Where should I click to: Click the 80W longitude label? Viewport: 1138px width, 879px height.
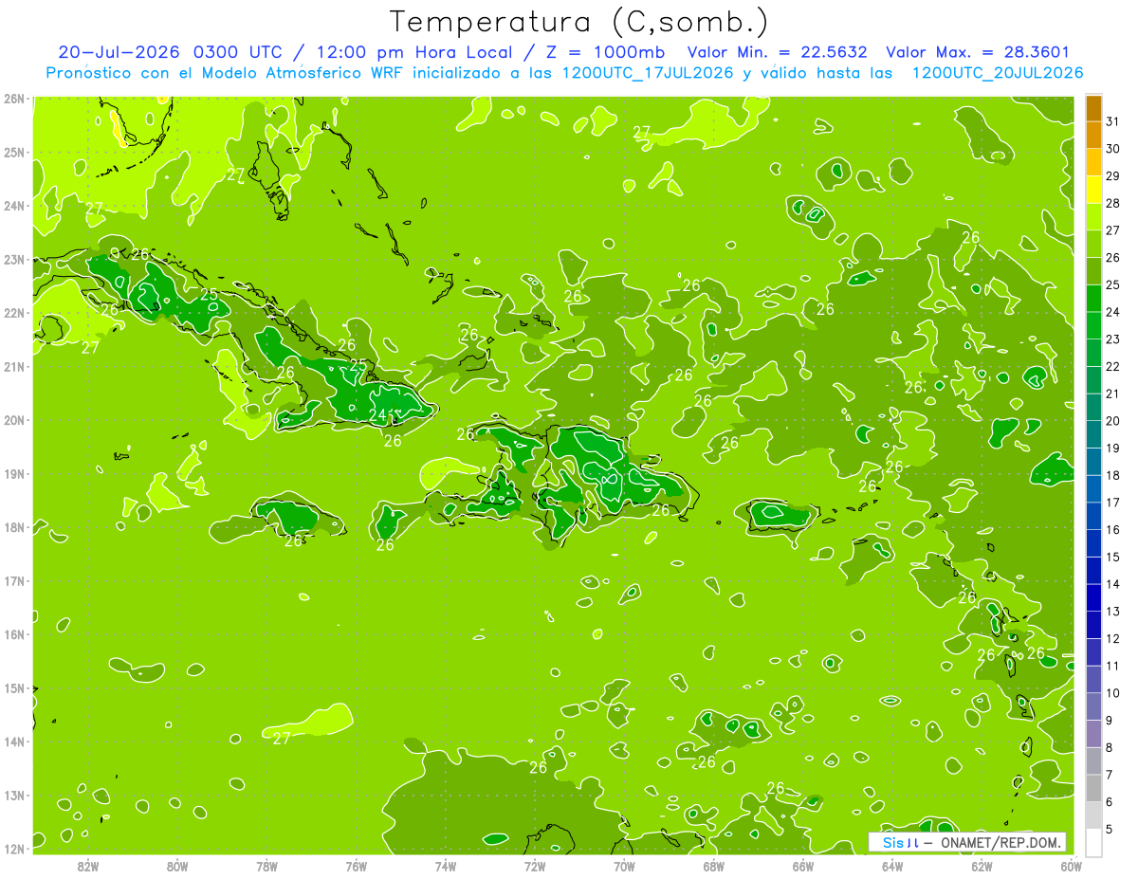(x=177, y=866)
